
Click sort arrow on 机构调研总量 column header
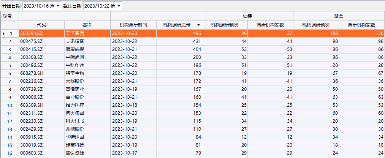pos(198,25)
